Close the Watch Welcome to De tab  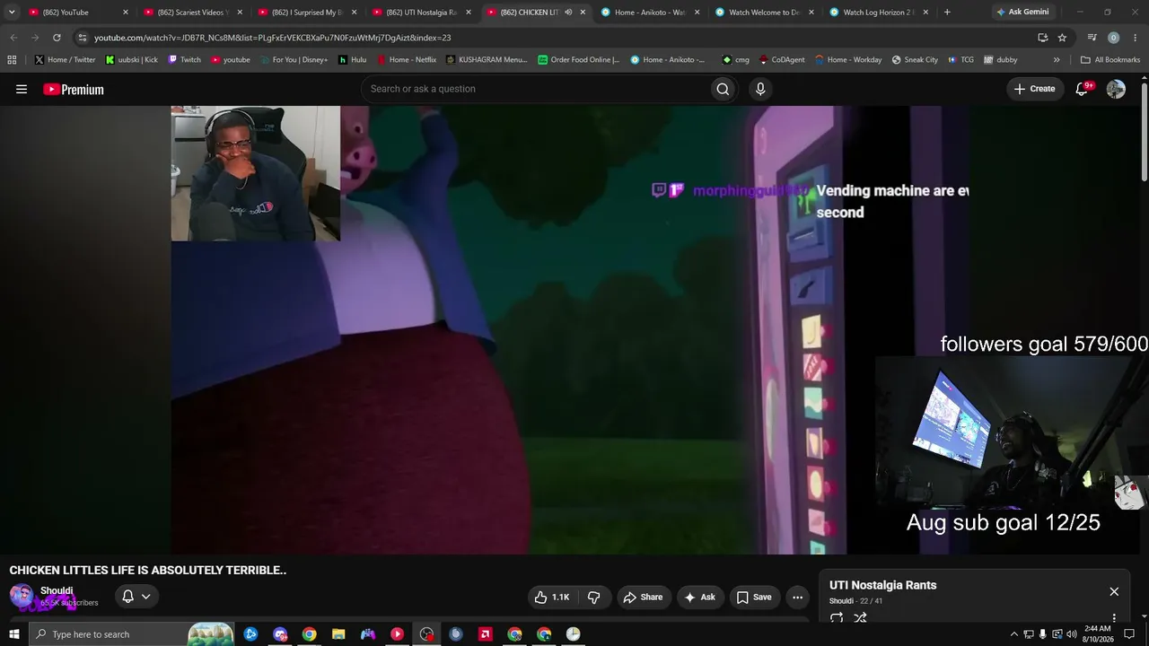811,13
